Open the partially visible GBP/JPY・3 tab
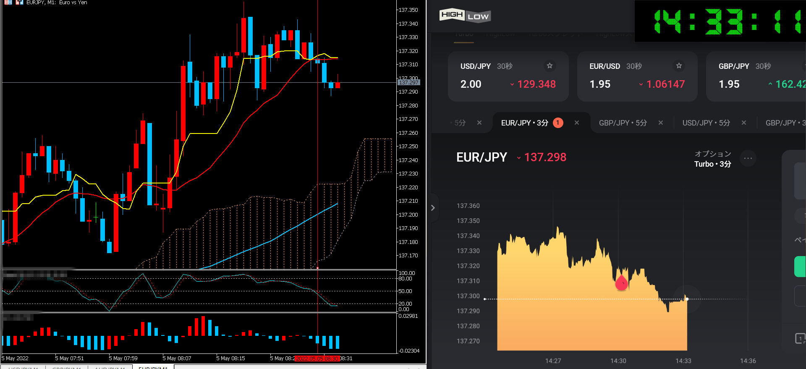The width and height of the screenshot is (806, 369). click(785, 123)
